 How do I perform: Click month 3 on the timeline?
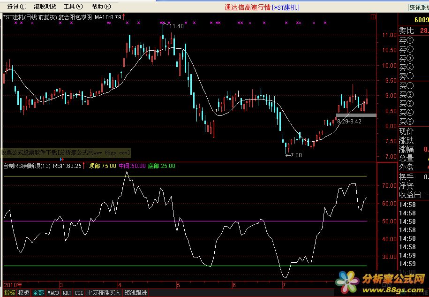(x=61, y=285)
